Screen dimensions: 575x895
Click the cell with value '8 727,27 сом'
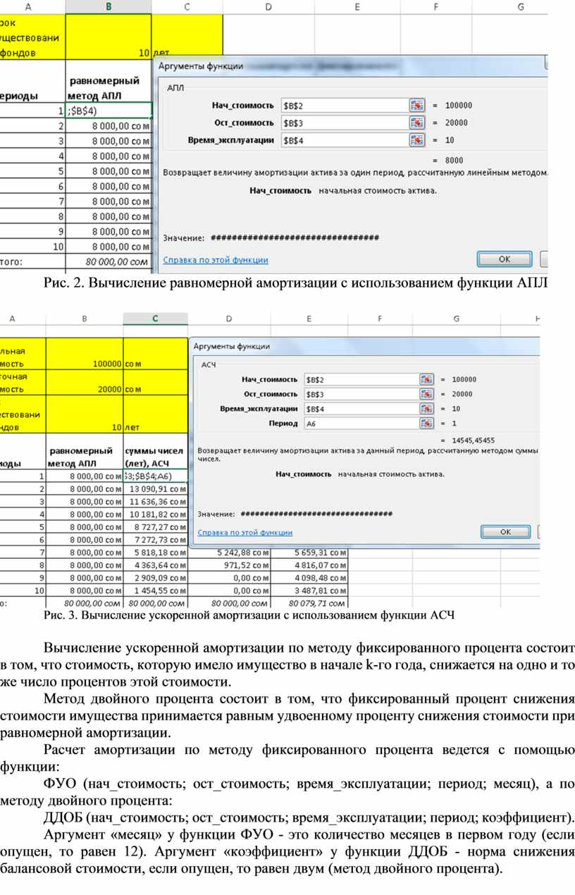155,526
